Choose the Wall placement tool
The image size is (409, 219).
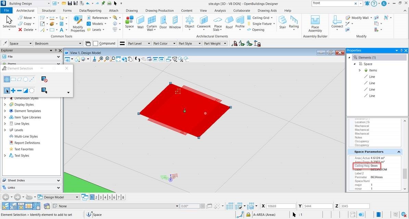140,22
